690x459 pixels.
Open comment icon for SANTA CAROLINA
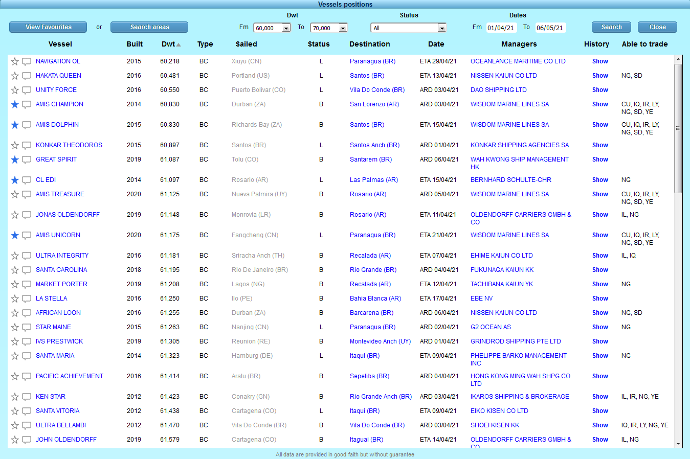pyautogui.click(x=27, y=270)
